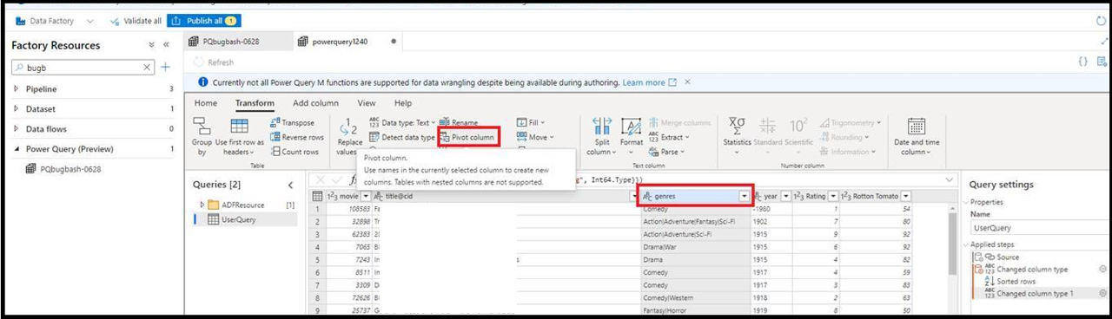Click the Pivot column tool

coord(467,137)
